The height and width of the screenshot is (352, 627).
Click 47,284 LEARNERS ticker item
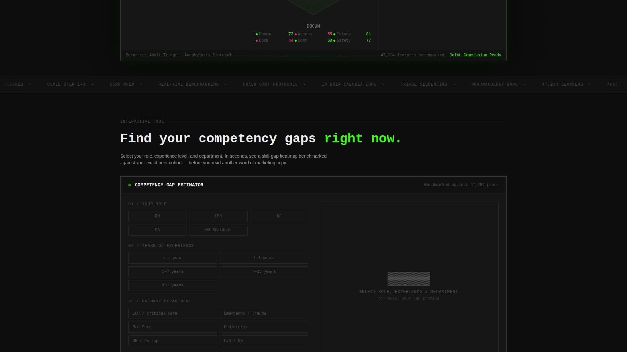562,84
